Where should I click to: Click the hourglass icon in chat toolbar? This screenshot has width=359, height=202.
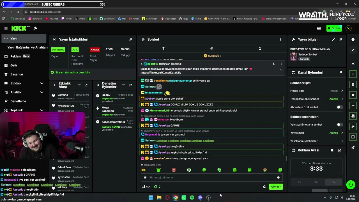[x=260, y=49]
